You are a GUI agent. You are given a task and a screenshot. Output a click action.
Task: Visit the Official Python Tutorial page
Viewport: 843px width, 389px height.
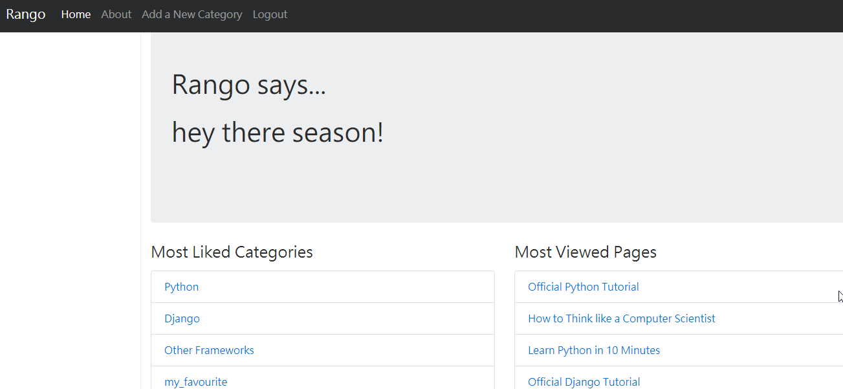point(583,287)
